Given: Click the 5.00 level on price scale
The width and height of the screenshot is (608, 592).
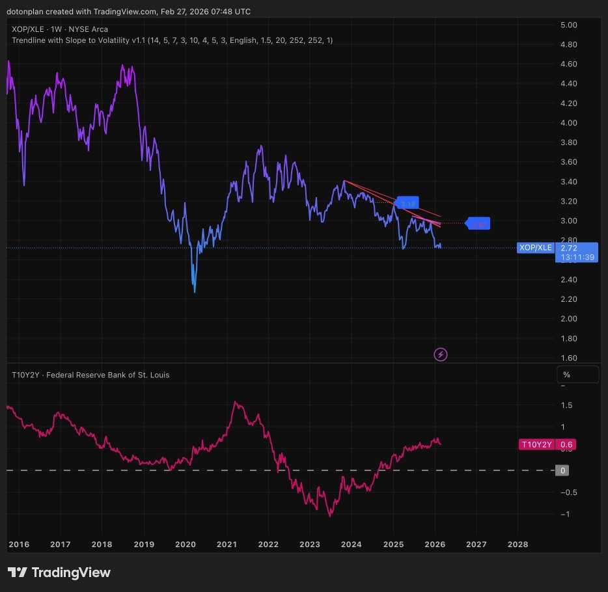Looking at the screenshot, I should click(x=569, y=25).
